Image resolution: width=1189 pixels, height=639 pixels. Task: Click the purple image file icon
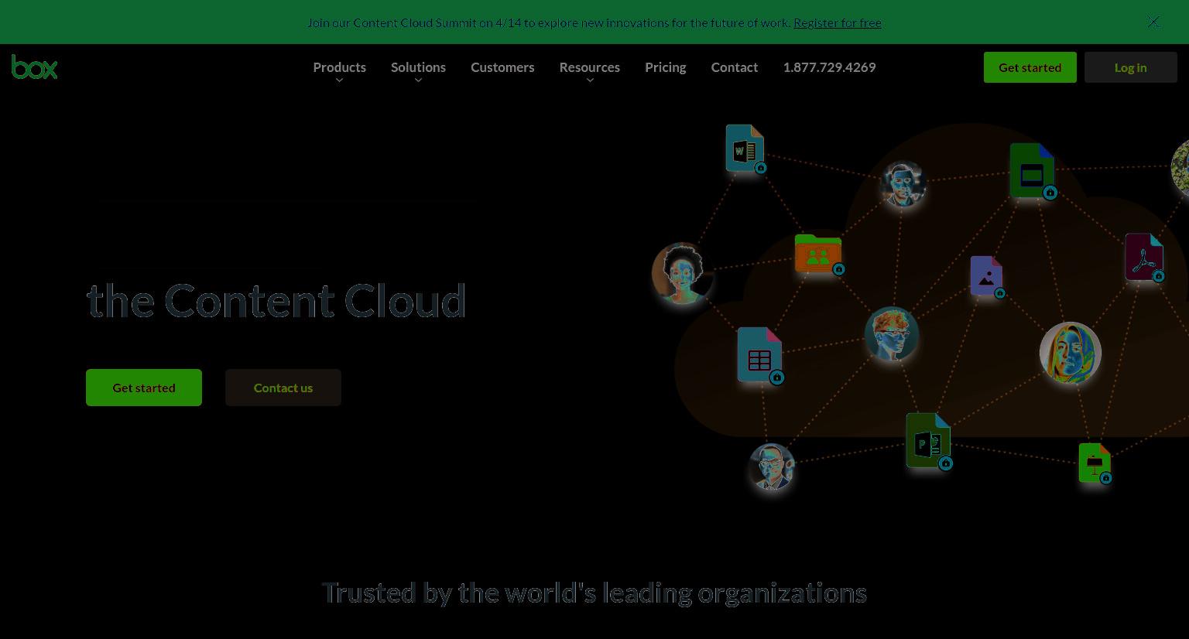coord(987,276)
